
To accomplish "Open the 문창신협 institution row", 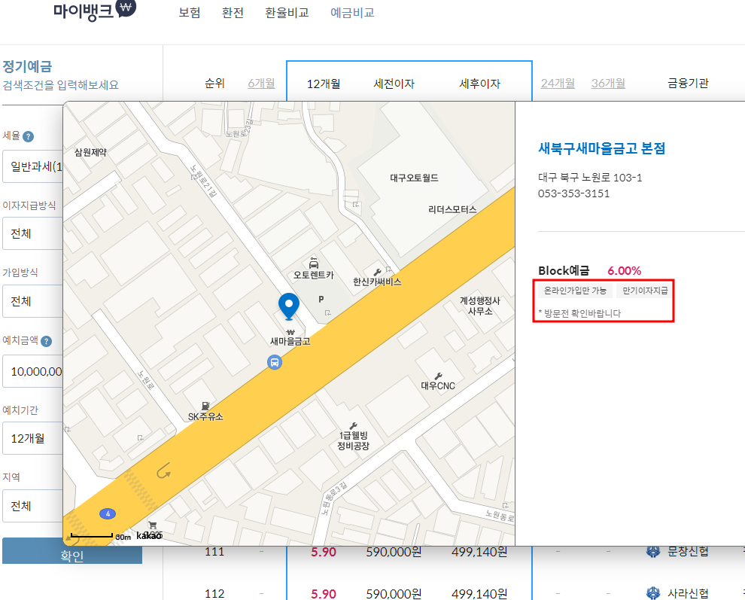I will tap(688, 552).
